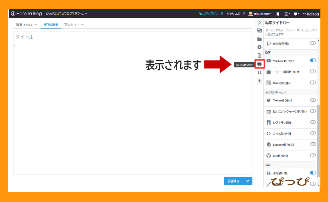Click the Hatena Bookmark B! icon
Screen dimensions: 328x202
269,111
